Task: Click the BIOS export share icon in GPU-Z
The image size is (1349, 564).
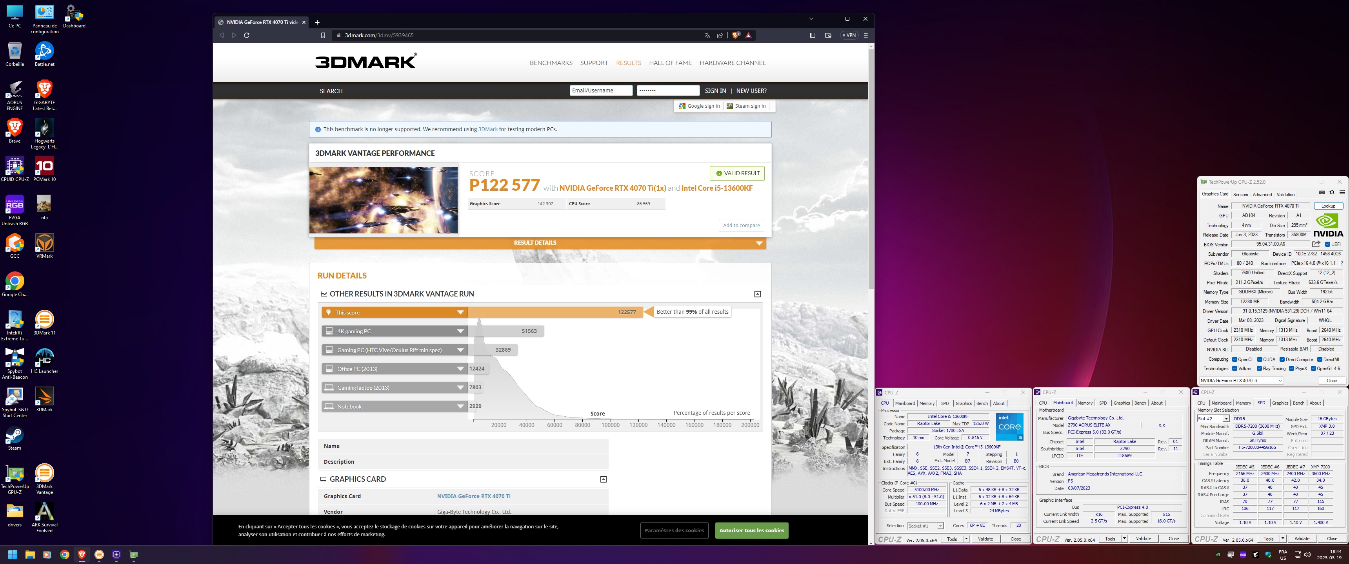Action: (x=1316, y=244)
